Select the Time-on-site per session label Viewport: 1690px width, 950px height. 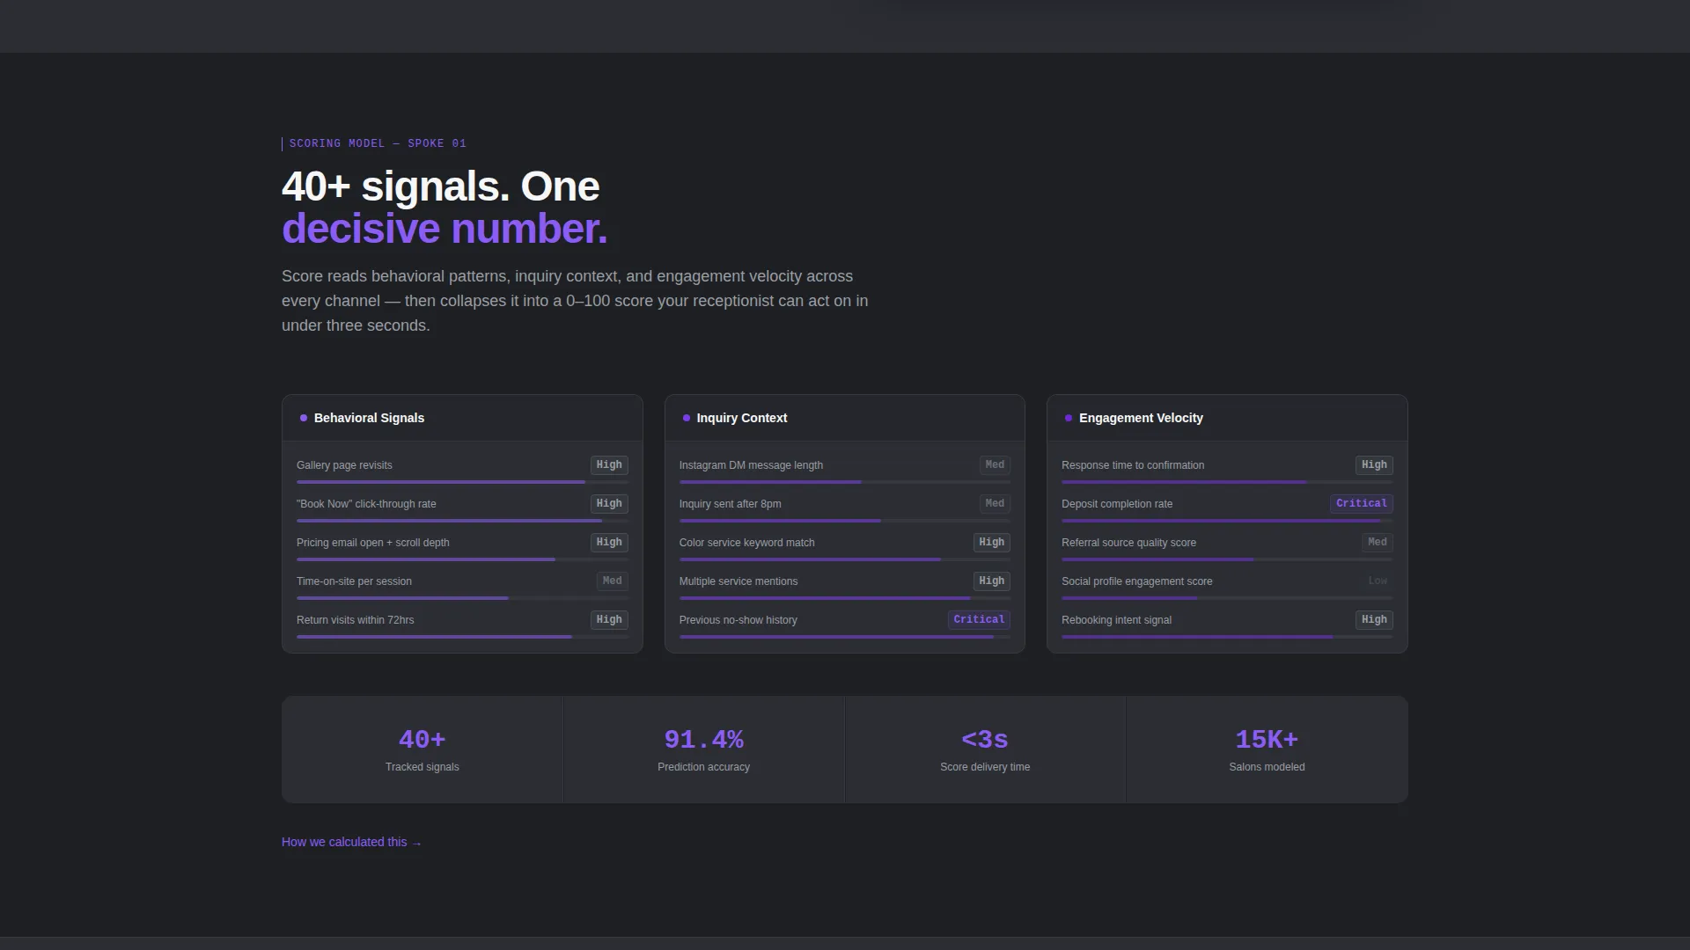(x=354, y=581)
